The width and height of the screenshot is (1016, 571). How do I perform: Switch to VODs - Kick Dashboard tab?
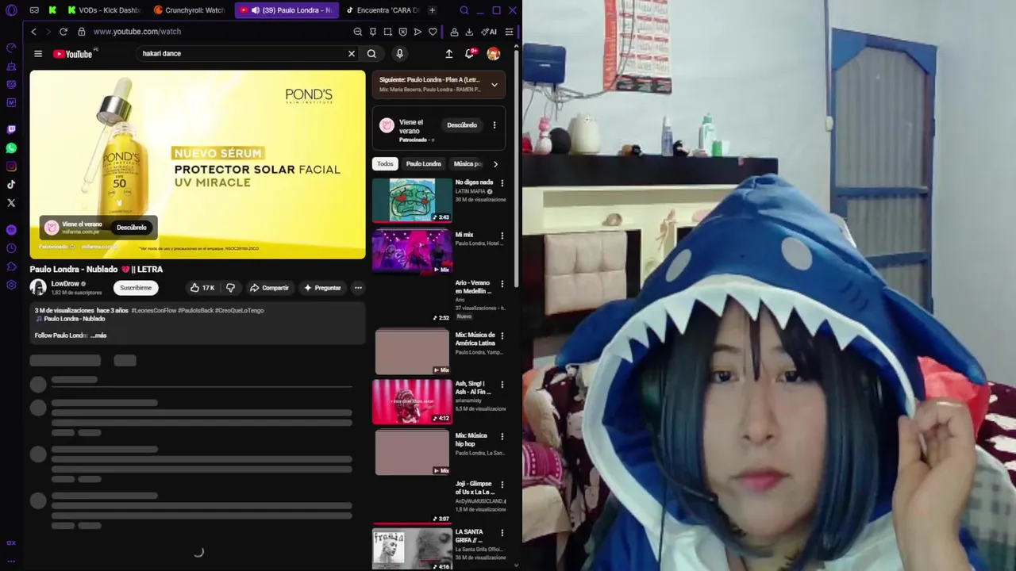point(105,10)
